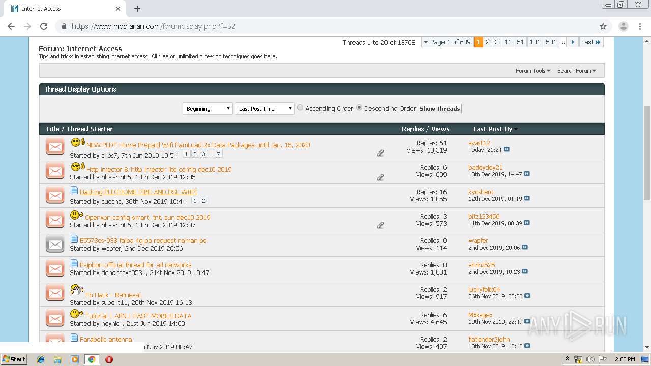The width and height of the screenshot is (651, 366).
Task: Click the attachment paperclip on Http injector thread
Action: [x=380, y=177]
